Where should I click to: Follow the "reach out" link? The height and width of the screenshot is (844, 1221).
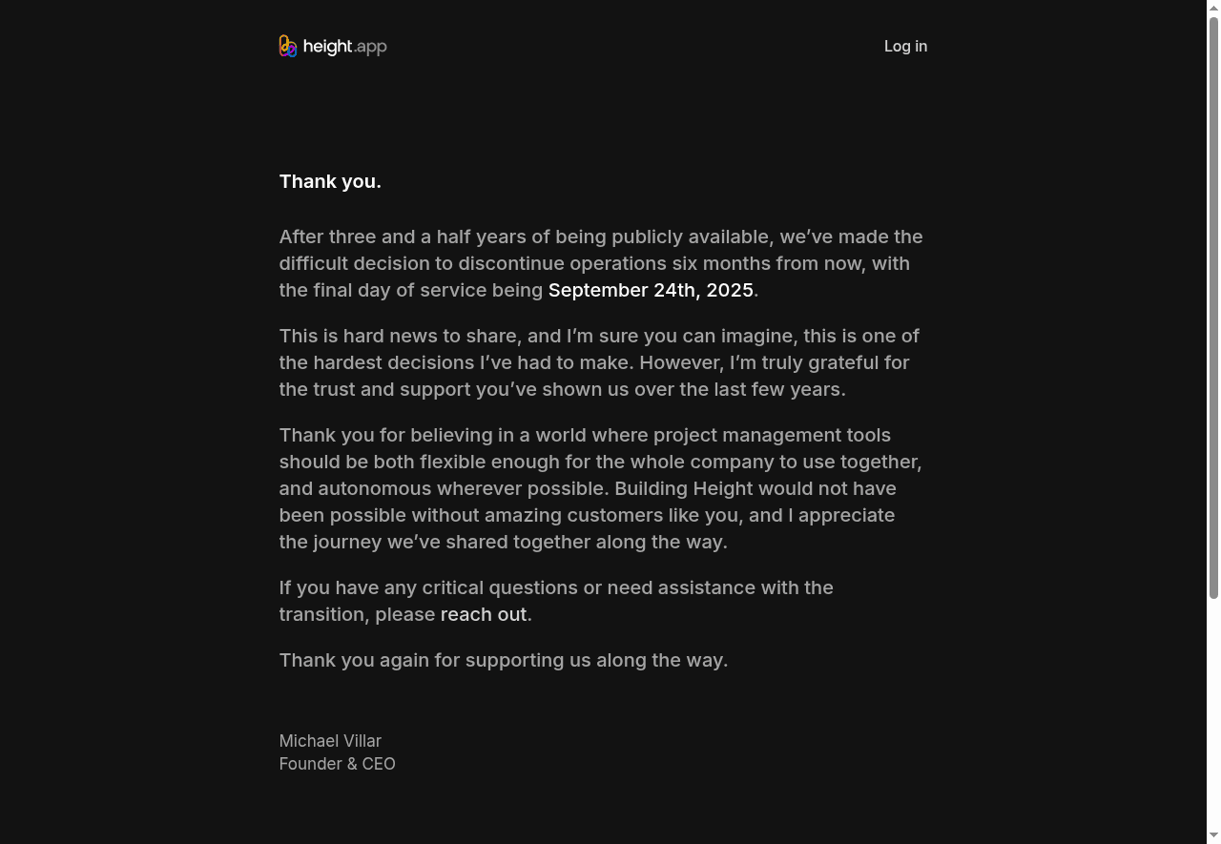click(x=484, y=614)
